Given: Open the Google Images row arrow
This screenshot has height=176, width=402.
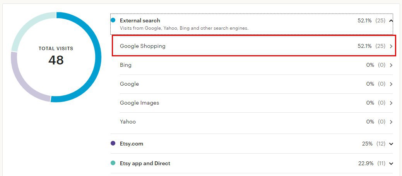Looking at the screenshot, I should click(x=391, y=103).
